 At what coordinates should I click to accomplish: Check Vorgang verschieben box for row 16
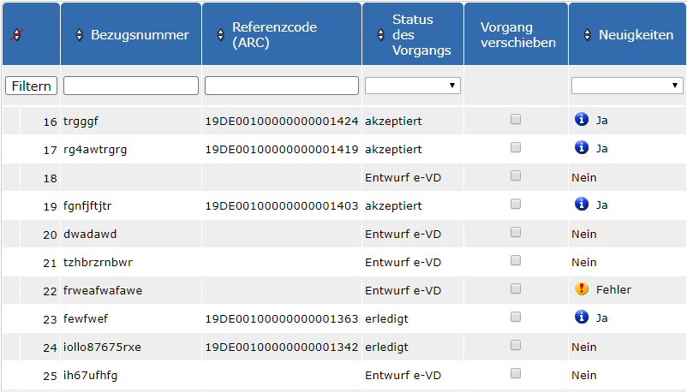pyautogui.click(x=516, y=119)
